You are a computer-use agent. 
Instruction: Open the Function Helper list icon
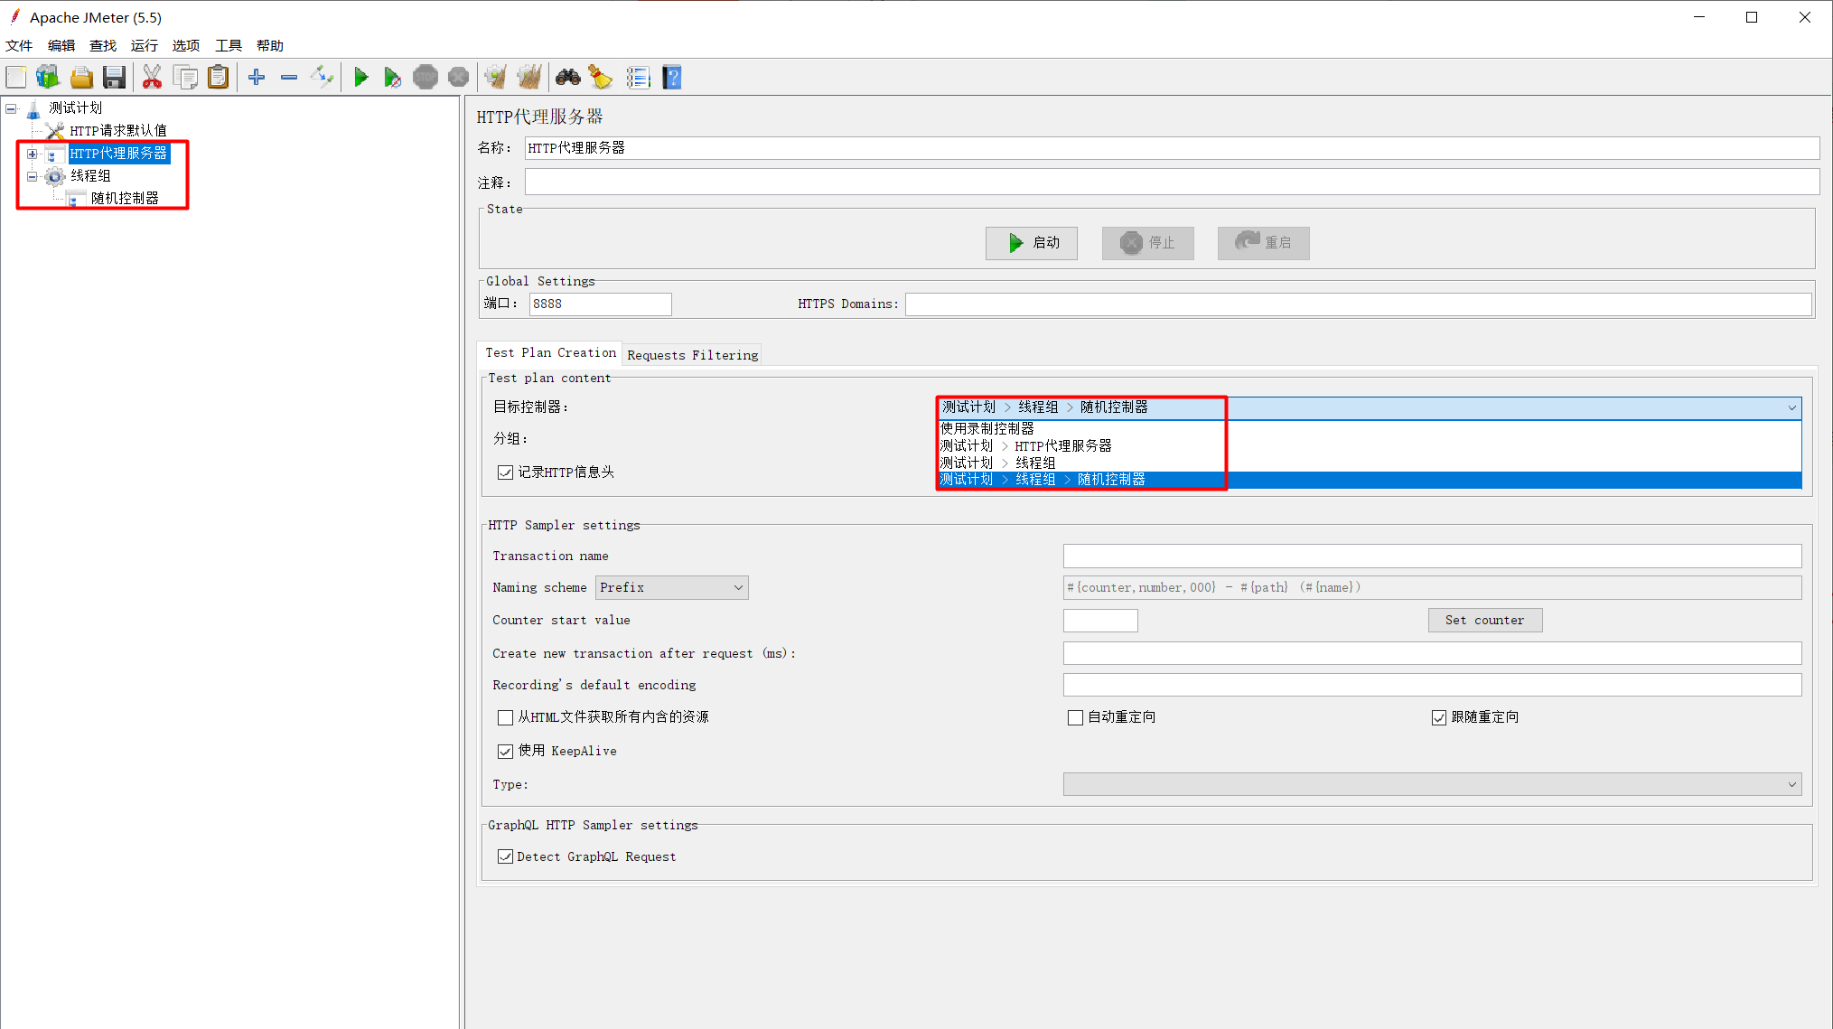coord(639,78)
